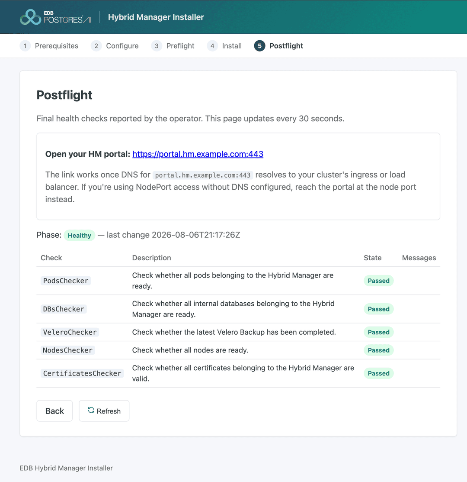The image size is (467, 482).
Task: Click the 'all nodes are ready' description
Action: (x=190, y=350)
